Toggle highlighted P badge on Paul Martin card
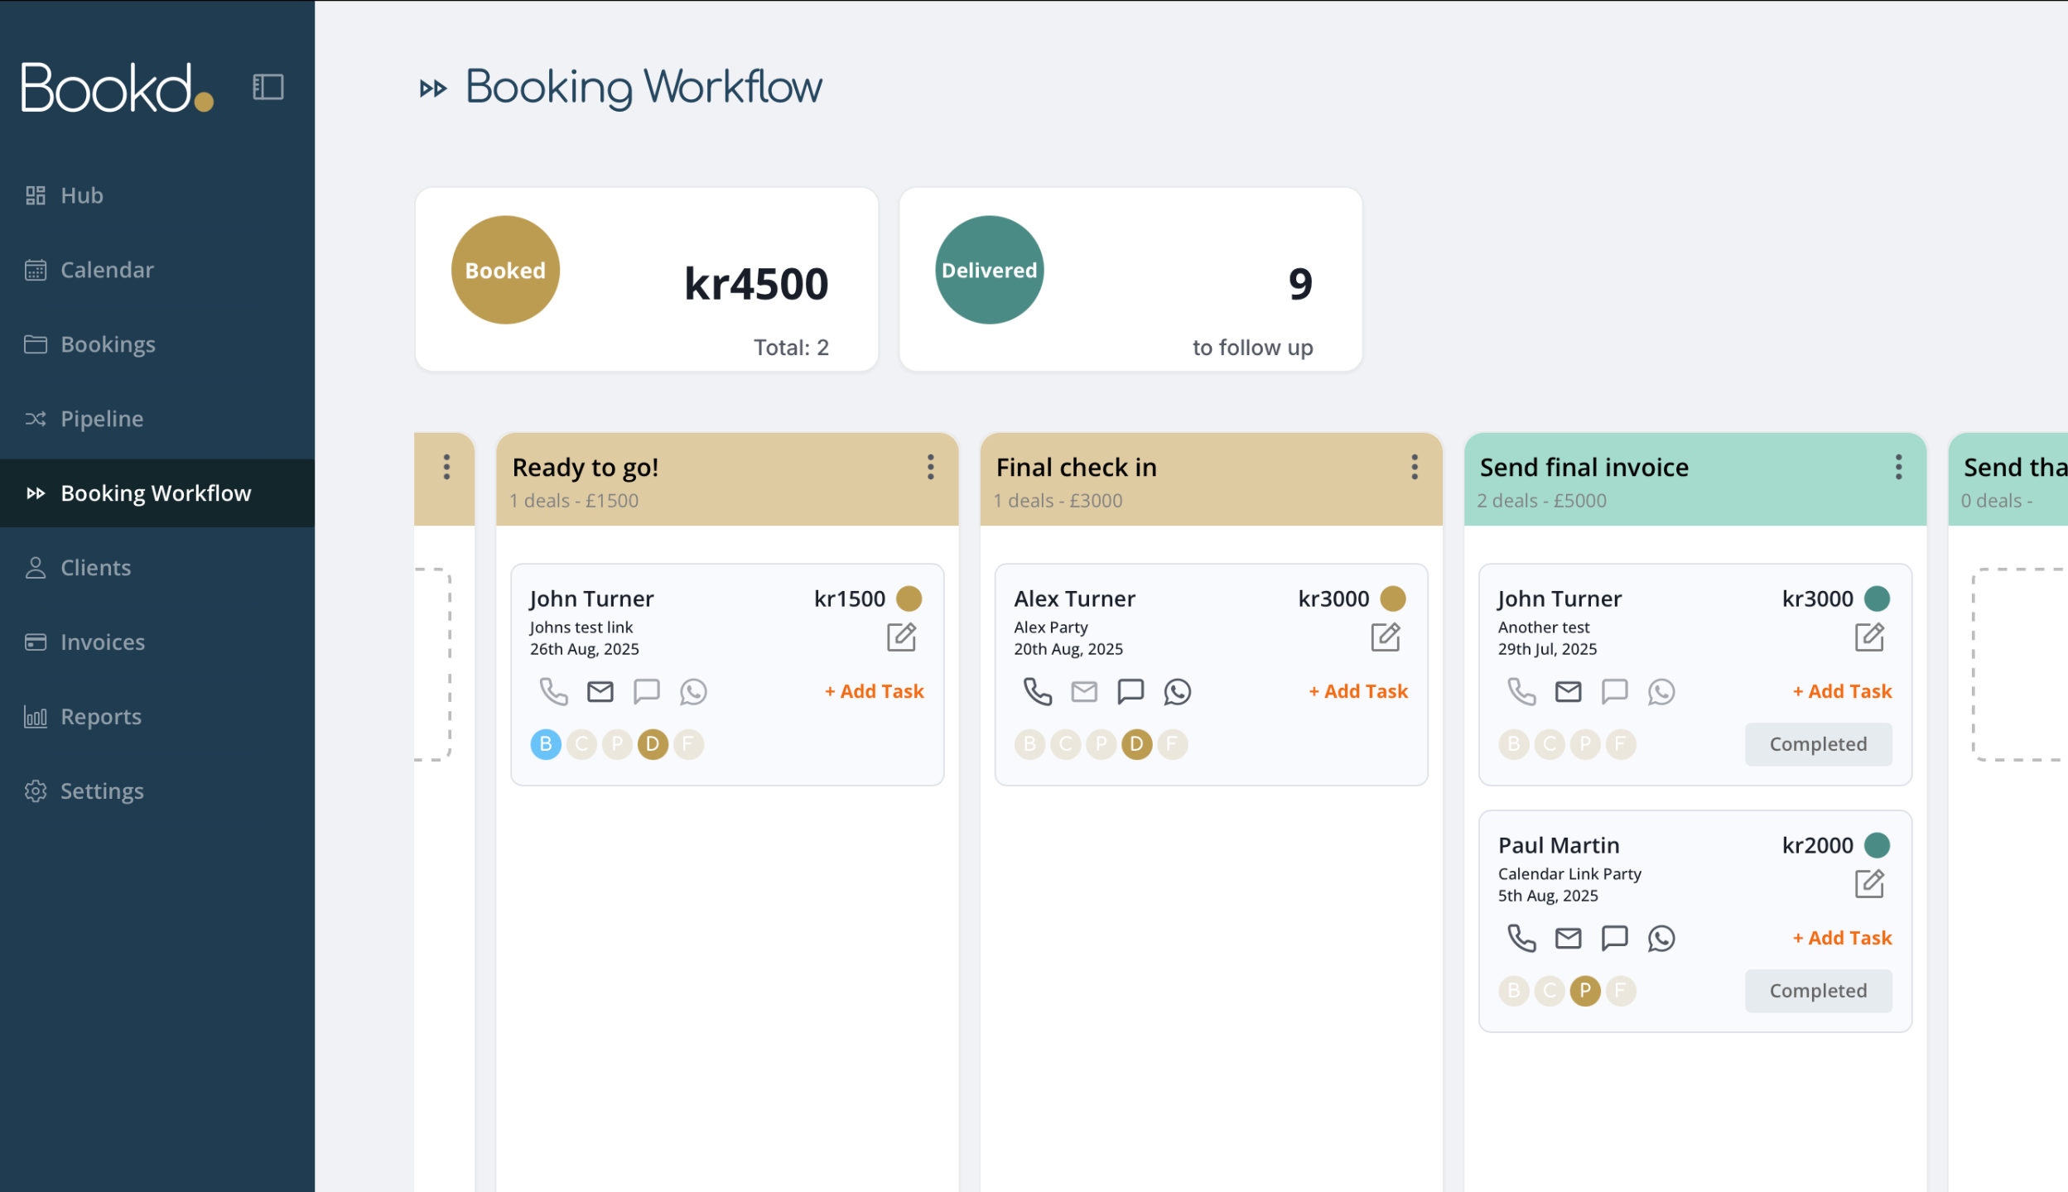Screen dimensions: 2068x1192 tap(1584, 991)
